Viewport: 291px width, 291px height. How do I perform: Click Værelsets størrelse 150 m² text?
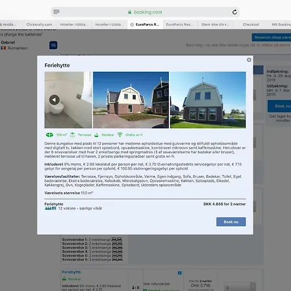(x=69, y=193)
